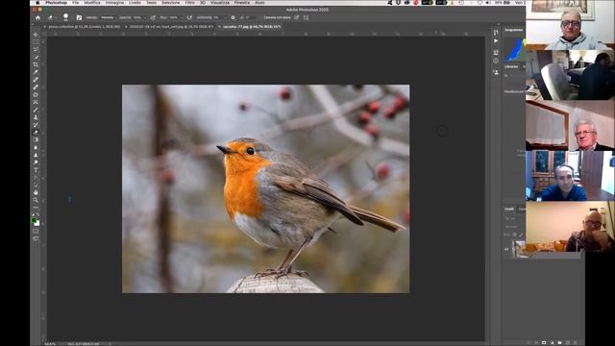Open the person-shaped panel icon

tap(496, 72)
